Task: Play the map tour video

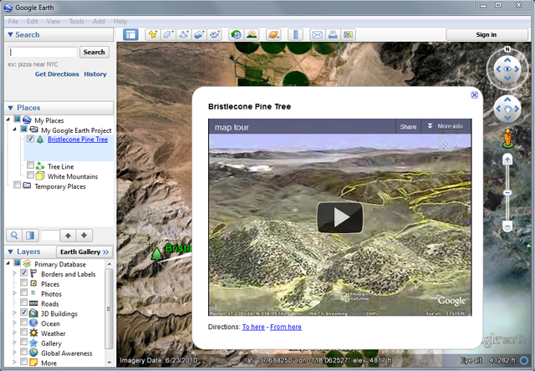Action: 339,217
